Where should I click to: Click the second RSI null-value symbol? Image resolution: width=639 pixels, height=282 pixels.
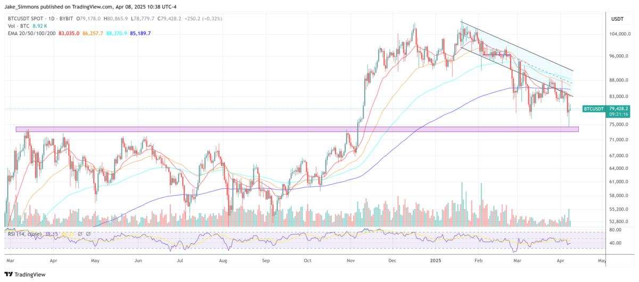pyautogui.click(x=88, y=233)
